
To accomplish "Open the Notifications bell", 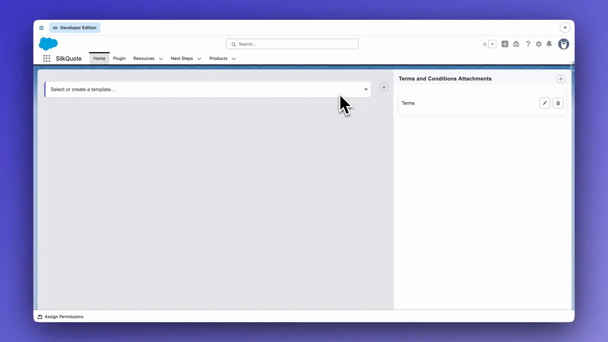I will [x=549, y=44].
